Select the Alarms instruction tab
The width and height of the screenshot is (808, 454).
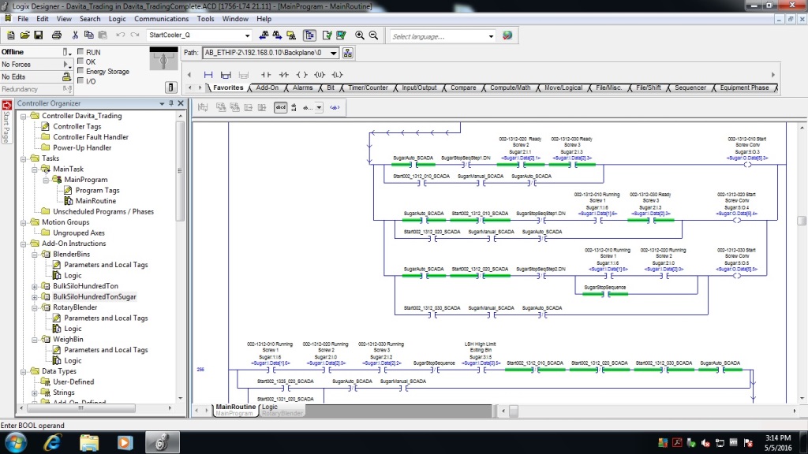pyautogui.click(x=302, y=88)
